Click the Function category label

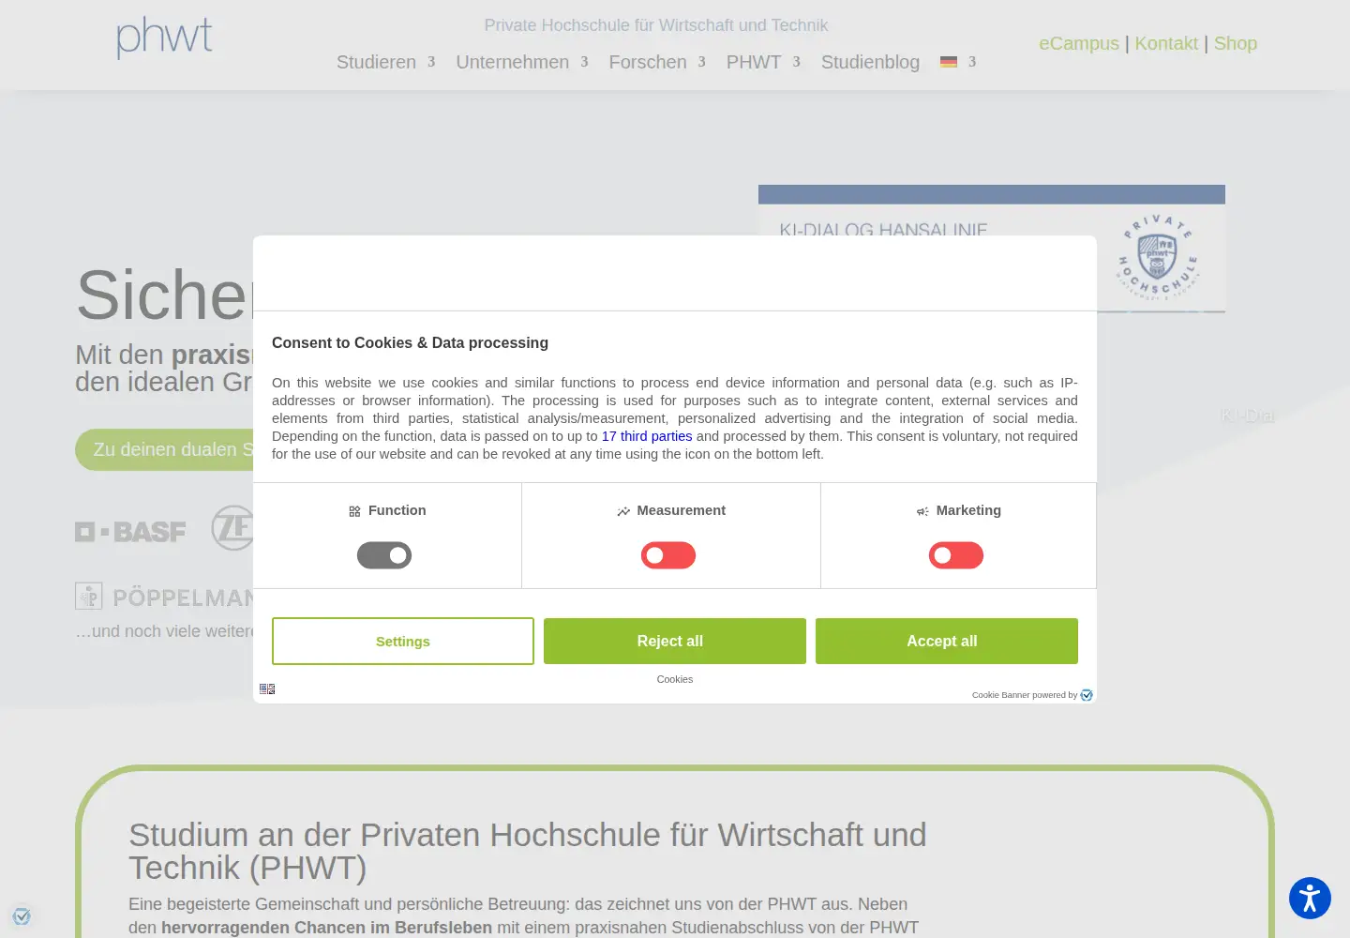click(x=397, y=510)
